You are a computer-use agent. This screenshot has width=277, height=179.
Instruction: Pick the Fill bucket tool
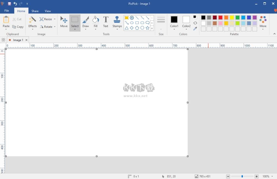tap(96, 22)
